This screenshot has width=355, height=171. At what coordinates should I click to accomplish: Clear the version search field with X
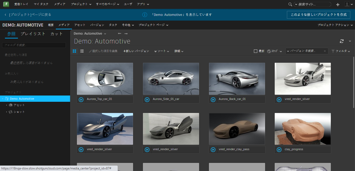pos(325,51)
